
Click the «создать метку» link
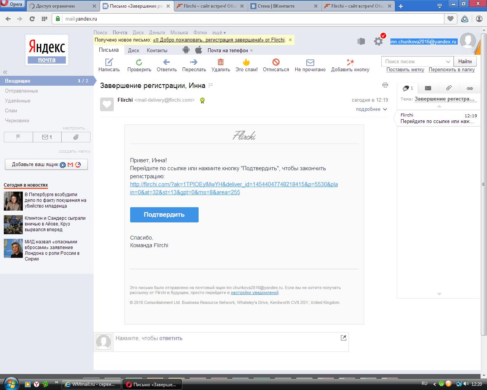[x=75, y=151]
